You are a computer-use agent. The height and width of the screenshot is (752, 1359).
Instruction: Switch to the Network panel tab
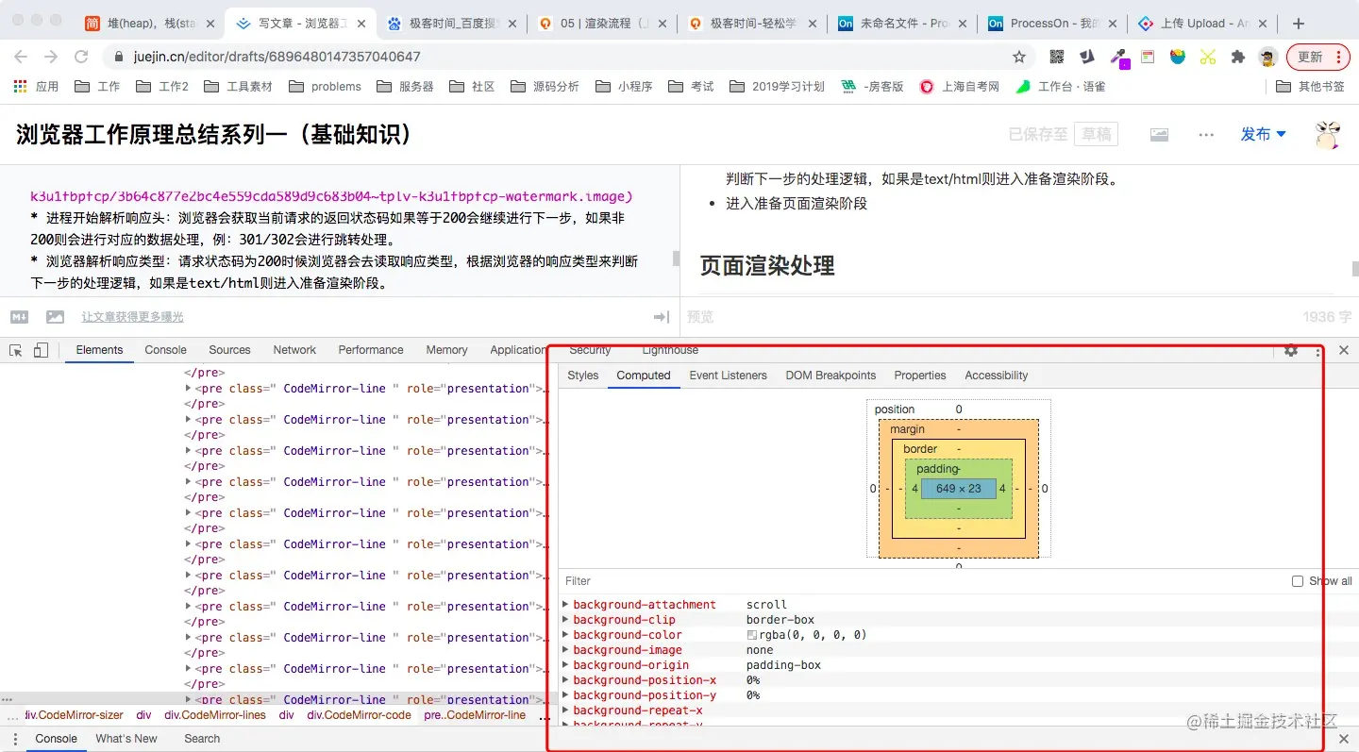[x=294, y=350]
